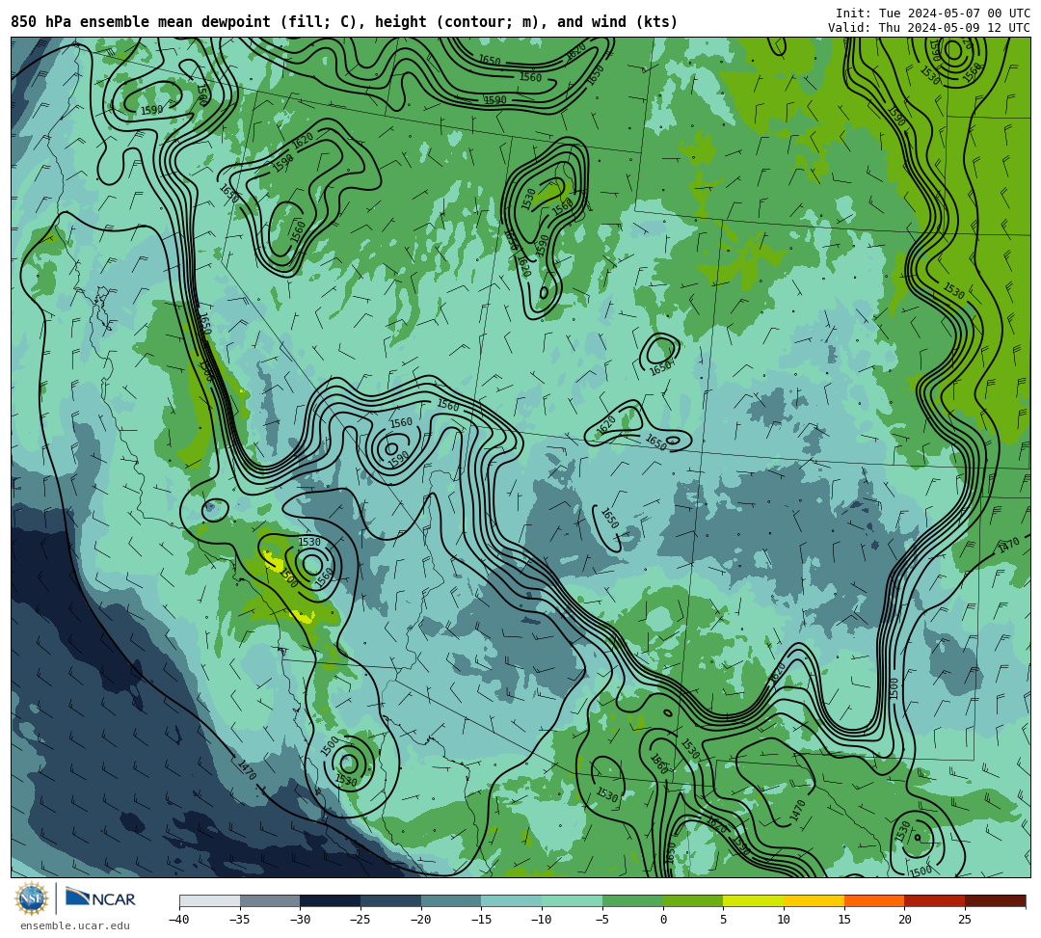Pick the dark red 20 to 25 swatch
Screen dimensions: 1041x938
pyautogui.click(x=935, y=900)
